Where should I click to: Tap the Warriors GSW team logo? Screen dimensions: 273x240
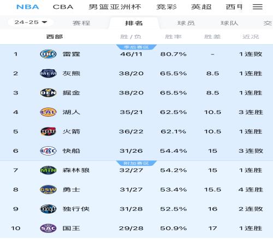click(x=48, y=189)
